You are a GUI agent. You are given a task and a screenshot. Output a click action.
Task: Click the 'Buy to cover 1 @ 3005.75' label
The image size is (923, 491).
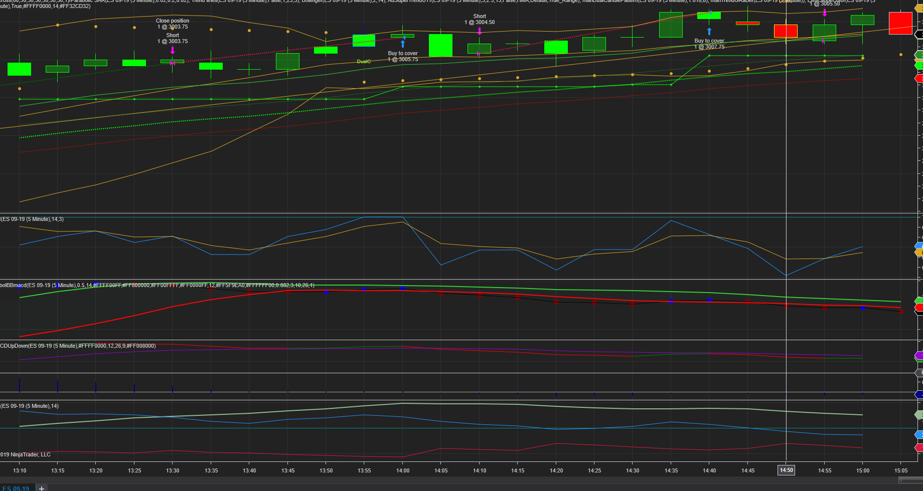403,56
